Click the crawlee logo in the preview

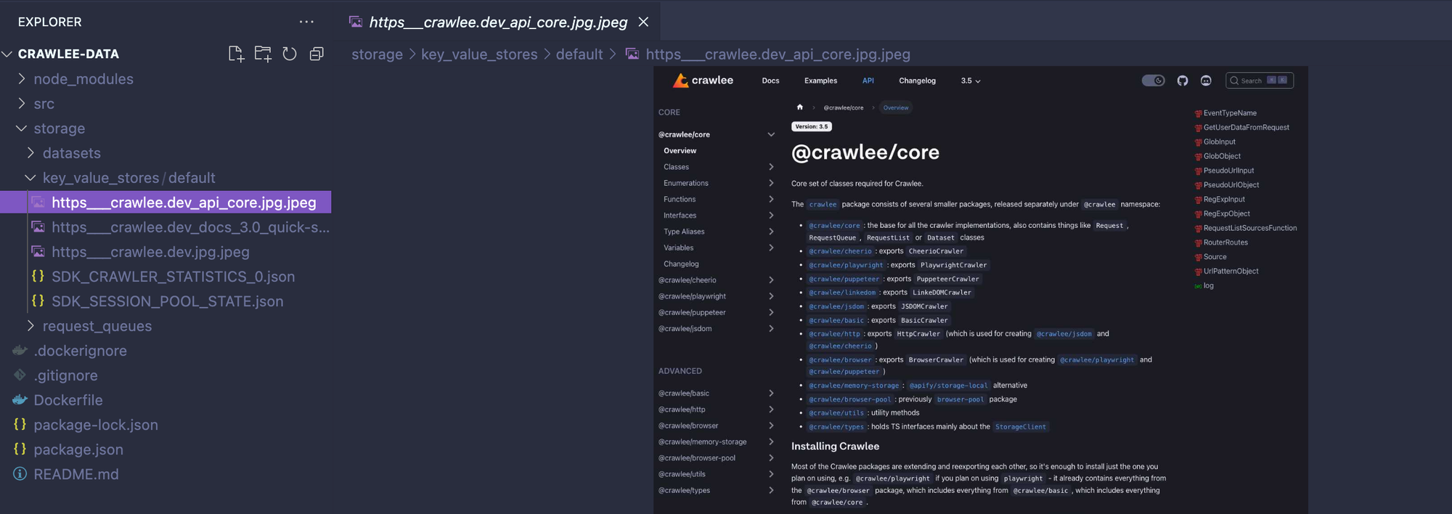coord(703,81)
